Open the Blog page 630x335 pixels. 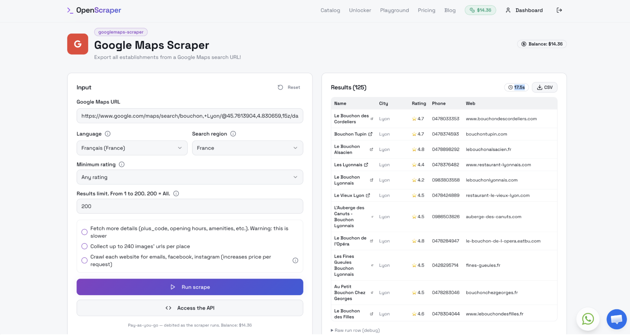pos(450,10)
